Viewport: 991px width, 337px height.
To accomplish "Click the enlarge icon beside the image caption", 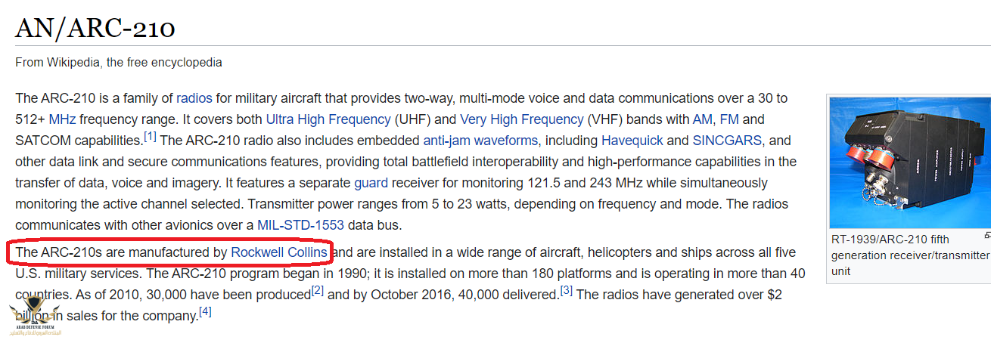I will [987, 235].
